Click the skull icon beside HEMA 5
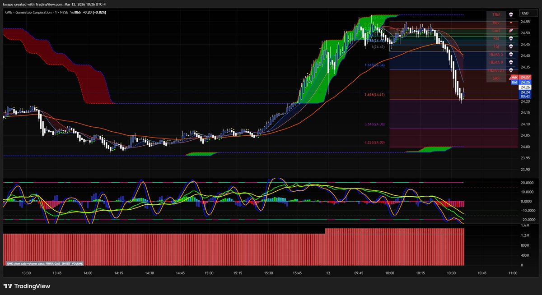 [511, 55]
